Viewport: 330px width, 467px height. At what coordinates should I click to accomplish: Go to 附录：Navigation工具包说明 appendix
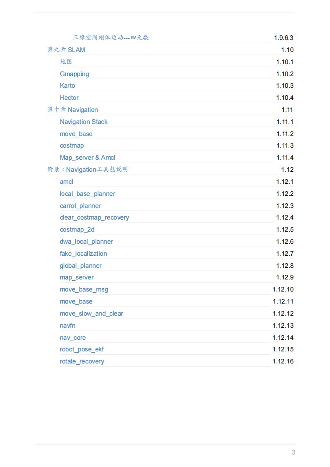88,170
